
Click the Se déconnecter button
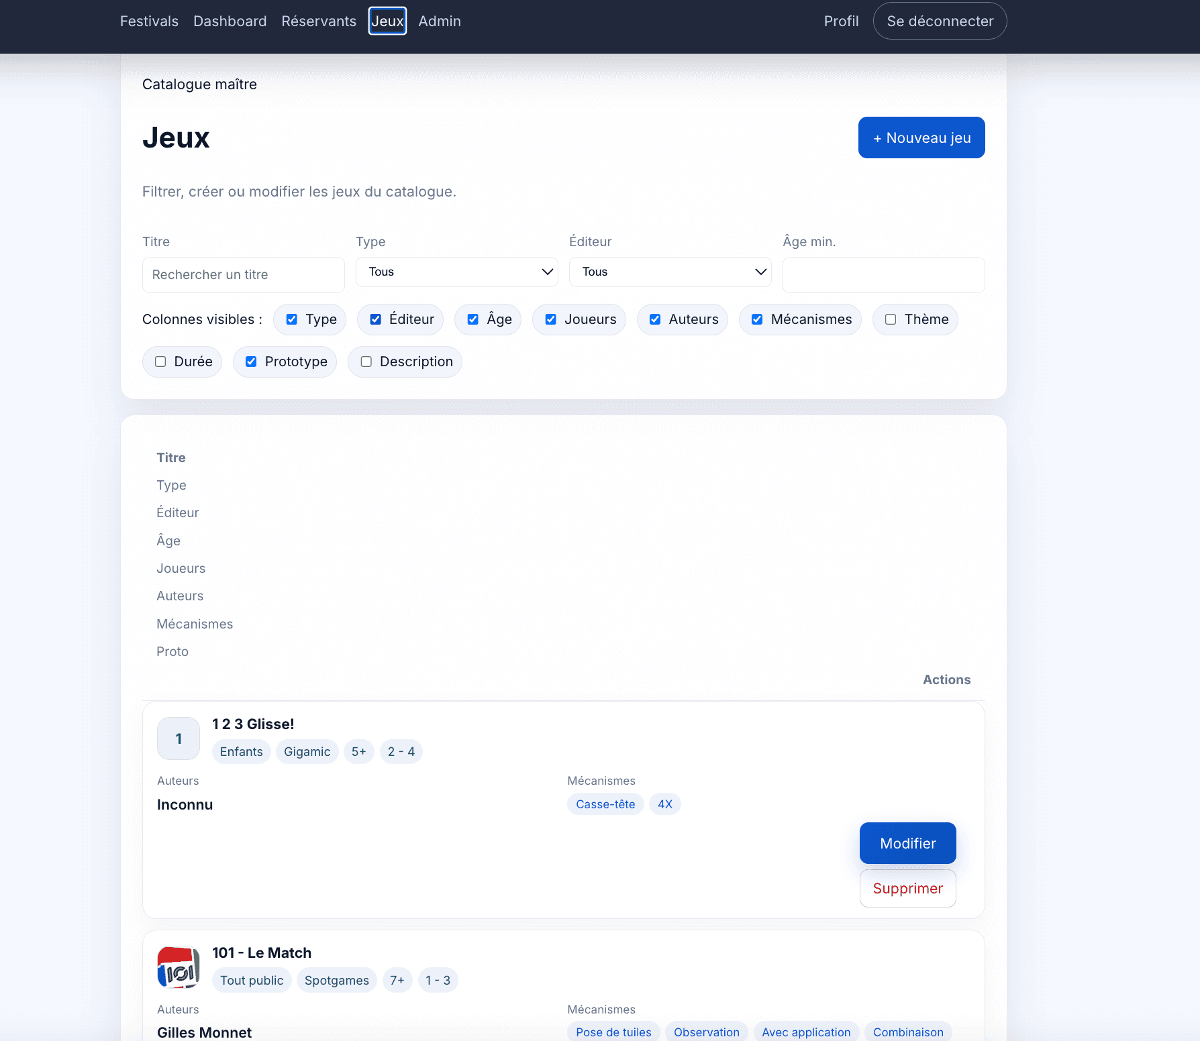click(x=940, y=21)
